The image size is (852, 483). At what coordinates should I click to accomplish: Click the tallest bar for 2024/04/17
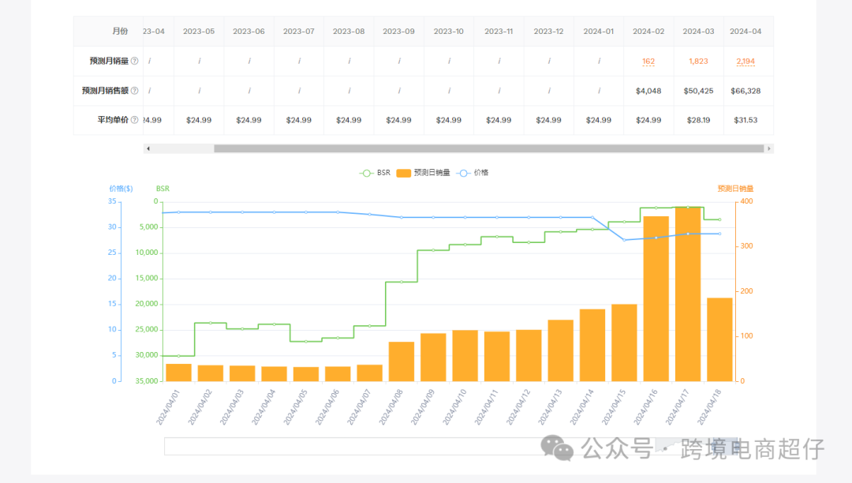coord(688,294)
